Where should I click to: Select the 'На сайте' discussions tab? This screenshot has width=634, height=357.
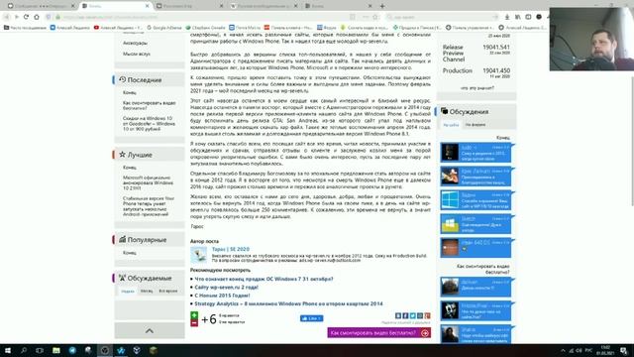451,125
